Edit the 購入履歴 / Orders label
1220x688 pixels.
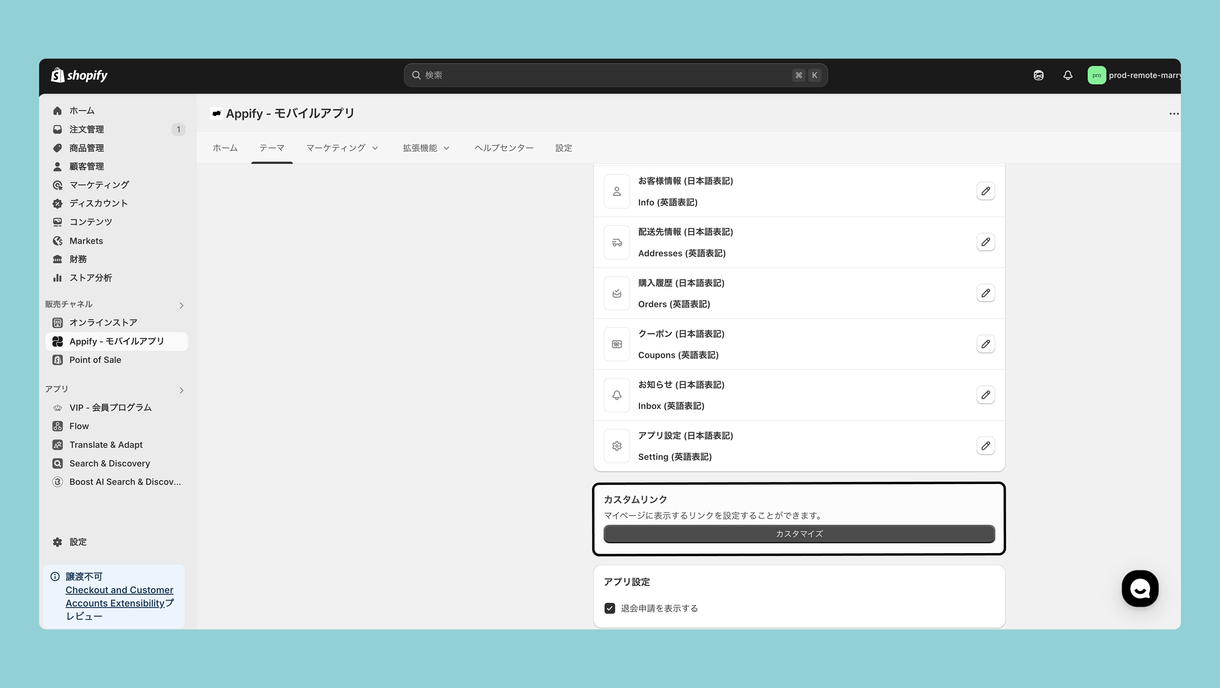pyautogui.click(x=985, y=293)
